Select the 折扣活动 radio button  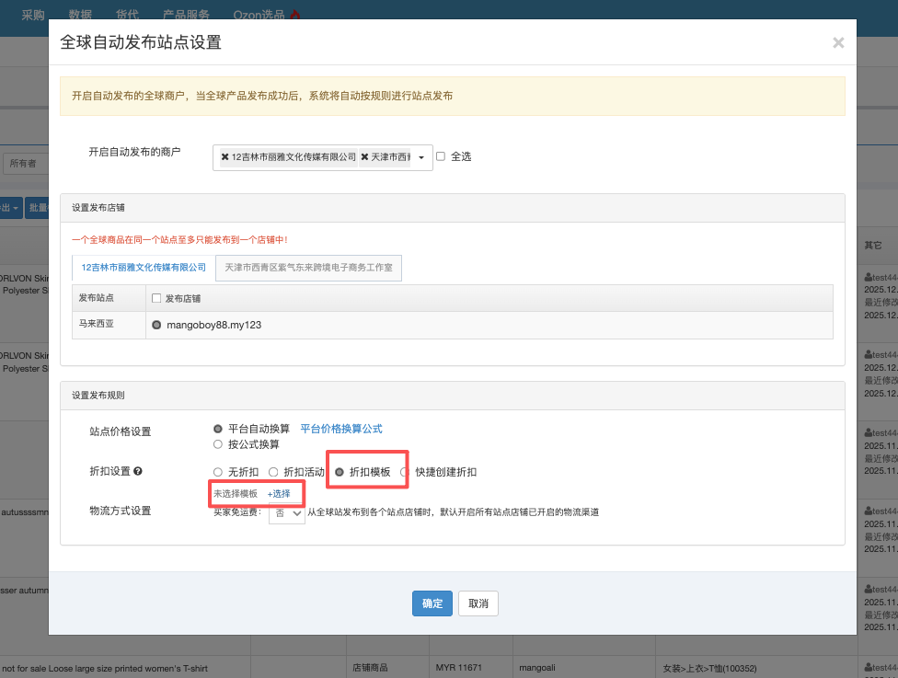(272, 472)
